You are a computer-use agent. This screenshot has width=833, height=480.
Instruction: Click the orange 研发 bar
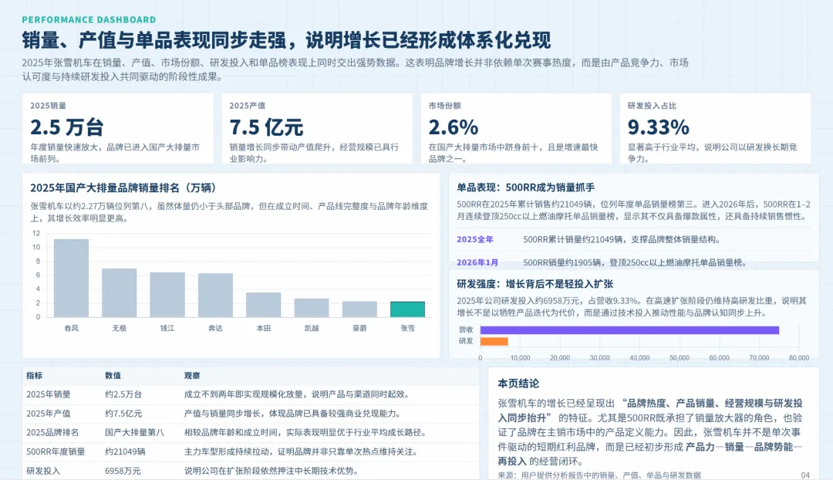tap(493, 340)
